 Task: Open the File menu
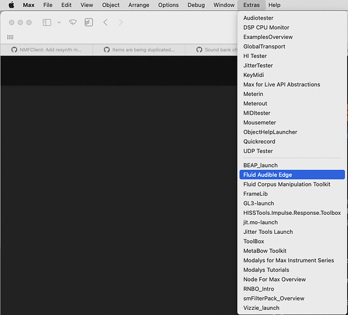[48, 5]
